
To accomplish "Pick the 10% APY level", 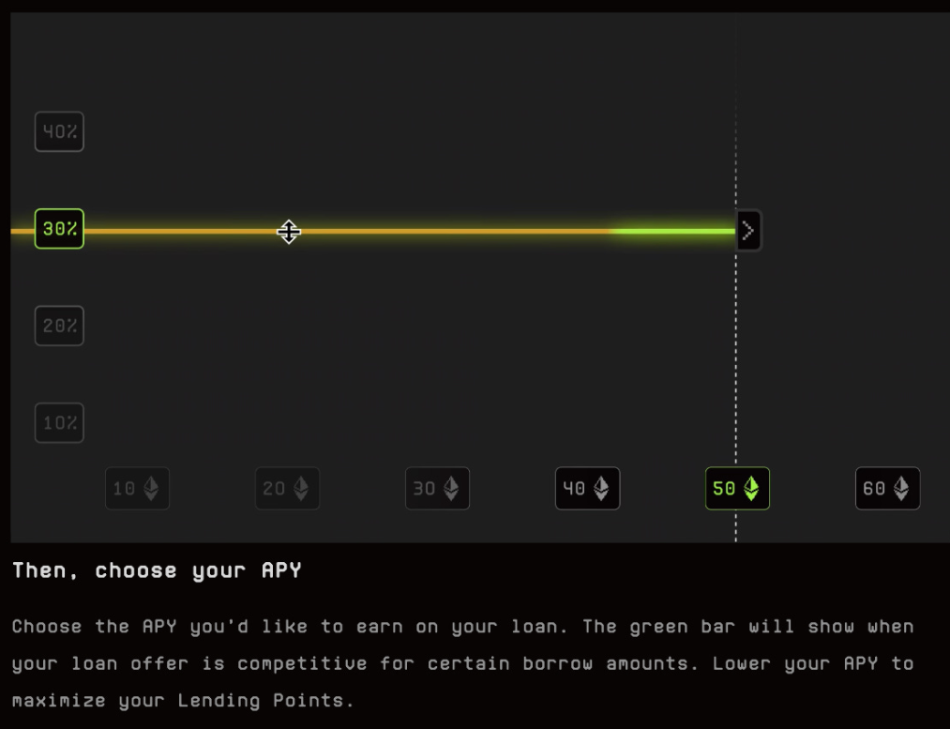I will point(59,423).
